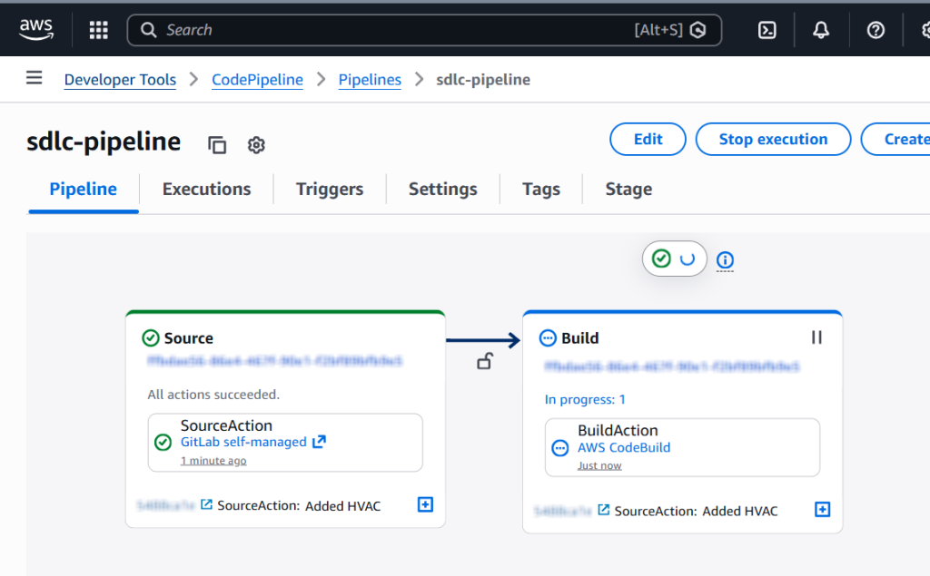Open the external link icon beside GitLab self-managed
Screen dimensions: 930x576
[x=319, y=442]
